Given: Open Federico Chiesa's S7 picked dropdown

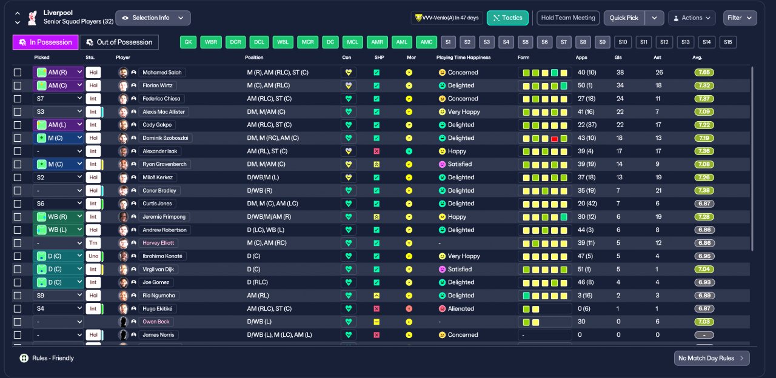Looking at the screenshot, I should (x=58, y=99).
